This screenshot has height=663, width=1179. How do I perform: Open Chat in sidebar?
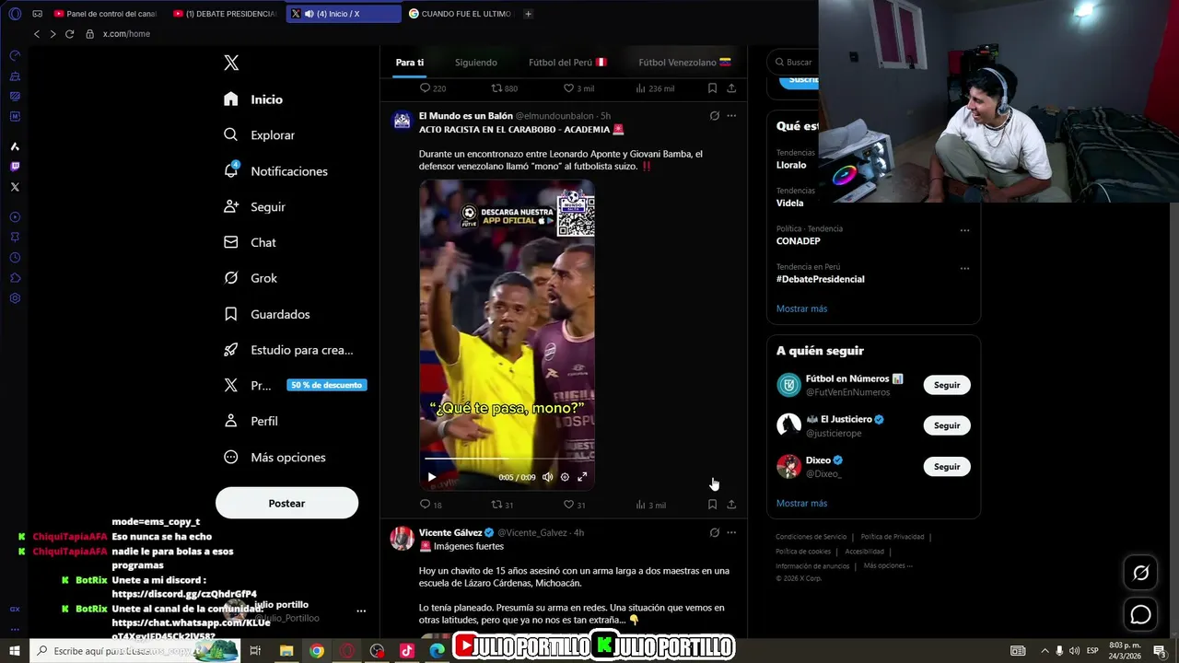click(250, 242)
